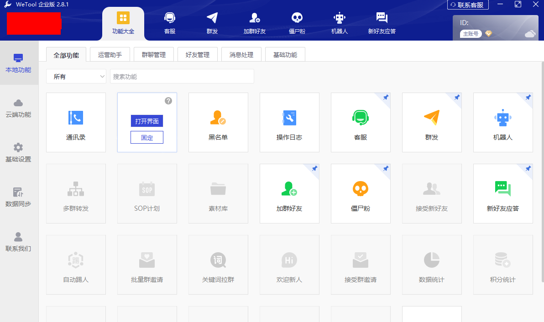The image size is (544, 322).
Task: Open the 新好友应答 card in grid
Action: tap(503, 193)
